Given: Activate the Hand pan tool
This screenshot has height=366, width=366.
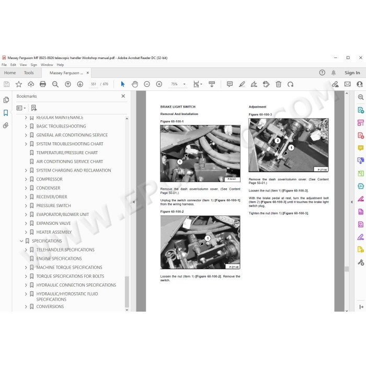Looking at the screenshot, I should (135, 84).
